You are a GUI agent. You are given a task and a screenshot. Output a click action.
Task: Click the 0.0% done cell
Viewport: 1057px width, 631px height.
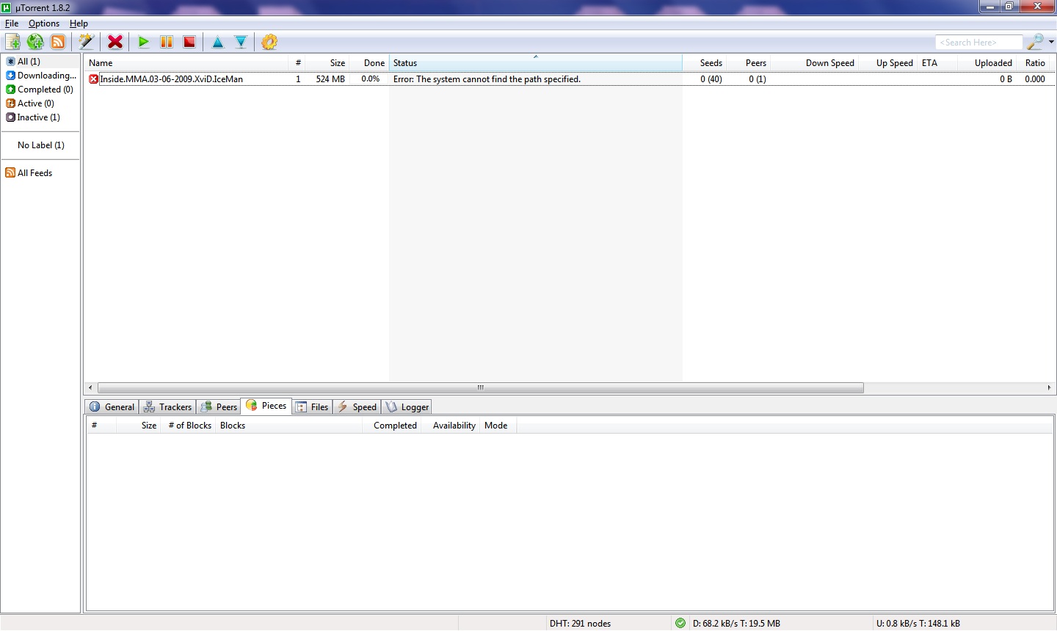(371, 79)
